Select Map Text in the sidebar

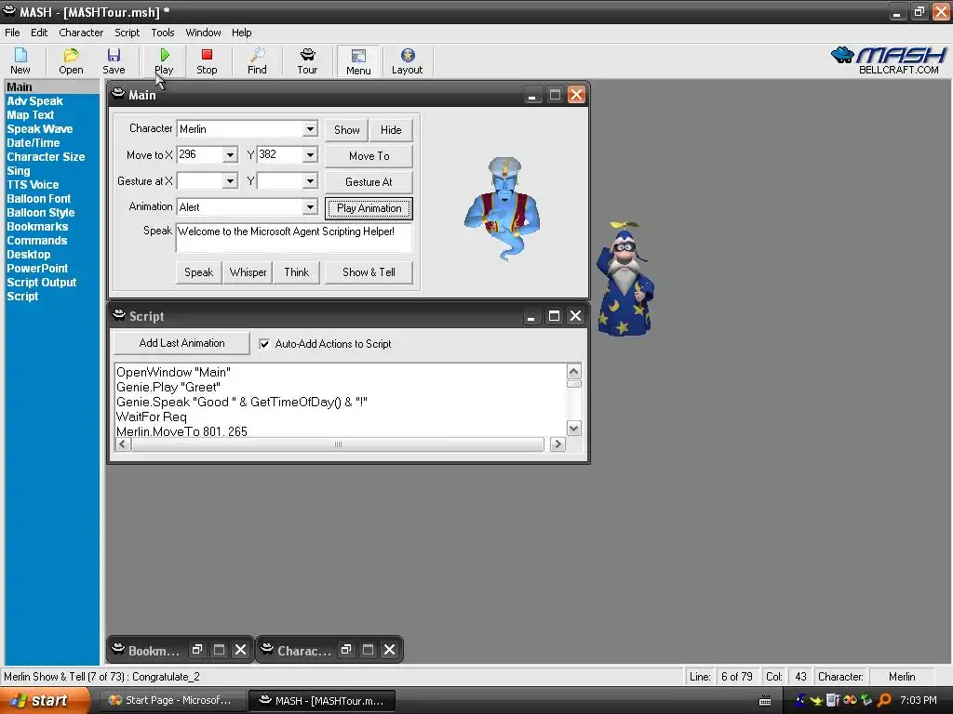click(31, 115)
